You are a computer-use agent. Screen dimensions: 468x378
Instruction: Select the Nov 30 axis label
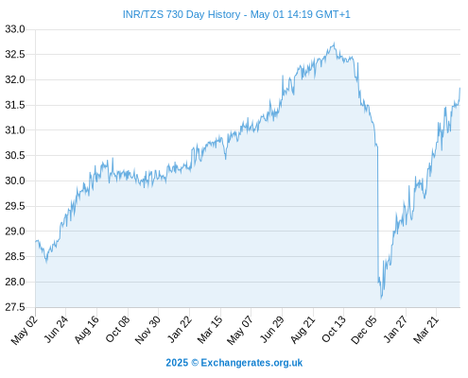coord(147,330)
